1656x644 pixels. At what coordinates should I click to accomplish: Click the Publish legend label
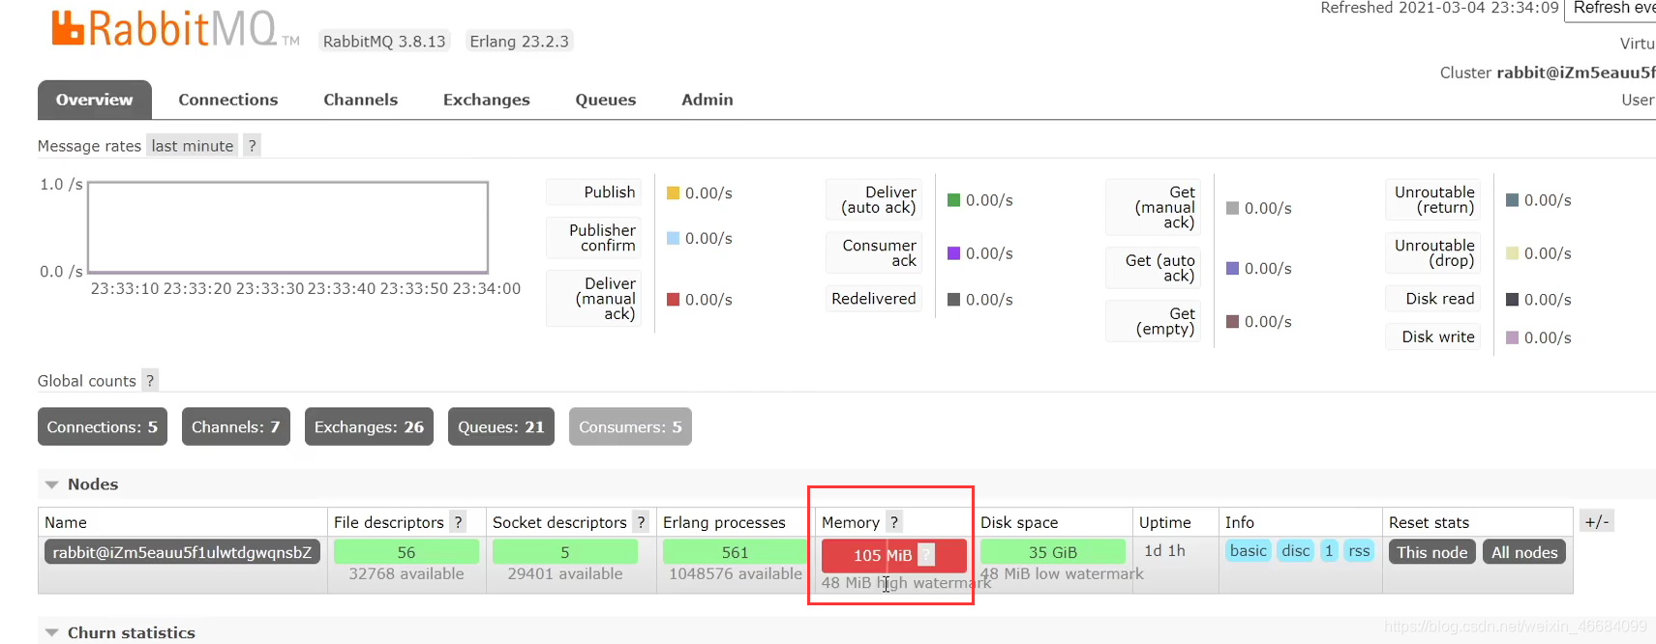(594, 192)
